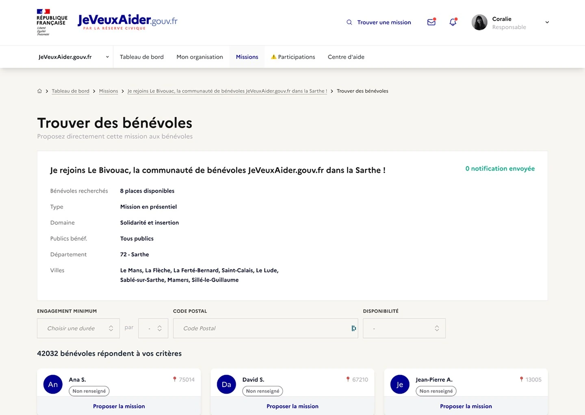The width and height of the screenshot is (585, 415).
Task: Click Non renseigné tag under Ana S.
Action: pos(89,391)
